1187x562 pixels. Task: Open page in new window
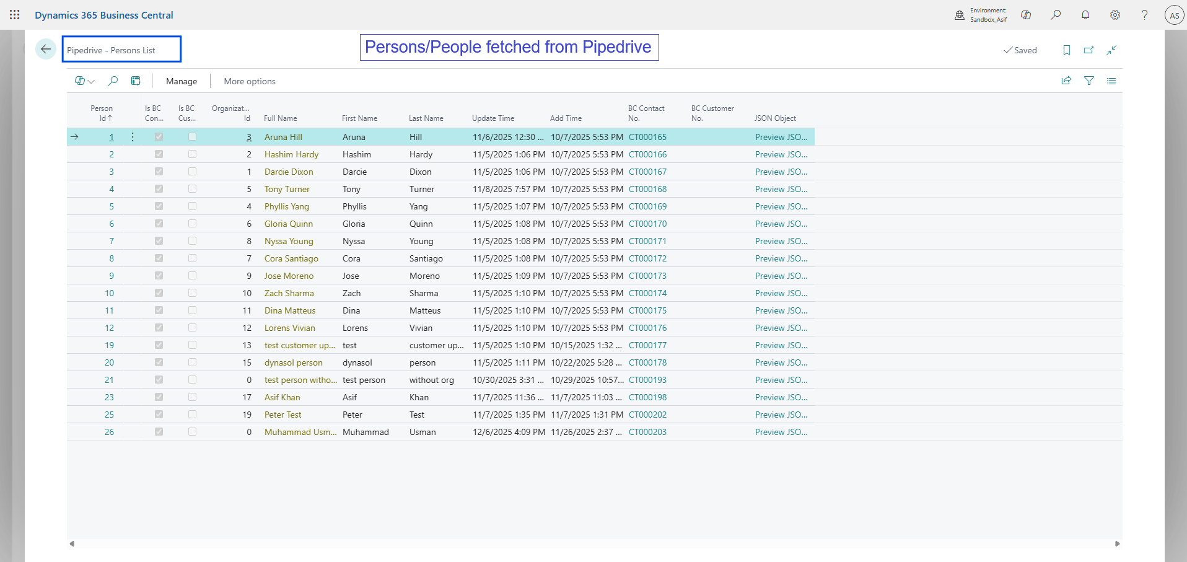tap(1088, 50)
